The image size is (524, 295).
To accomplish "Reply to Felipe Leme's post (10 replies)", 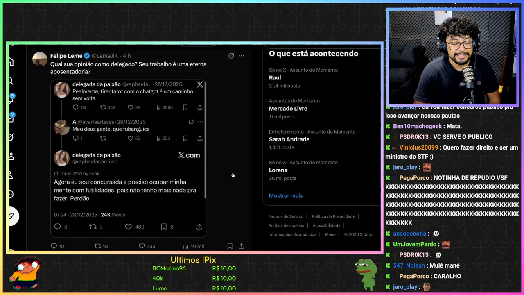I will [54, 246].
